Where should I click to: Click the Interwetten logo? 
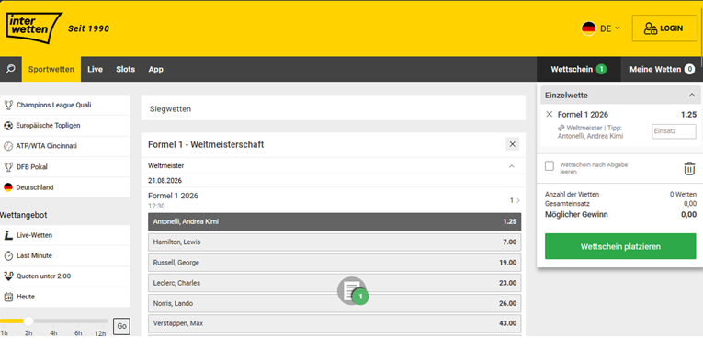pos(34,28)
